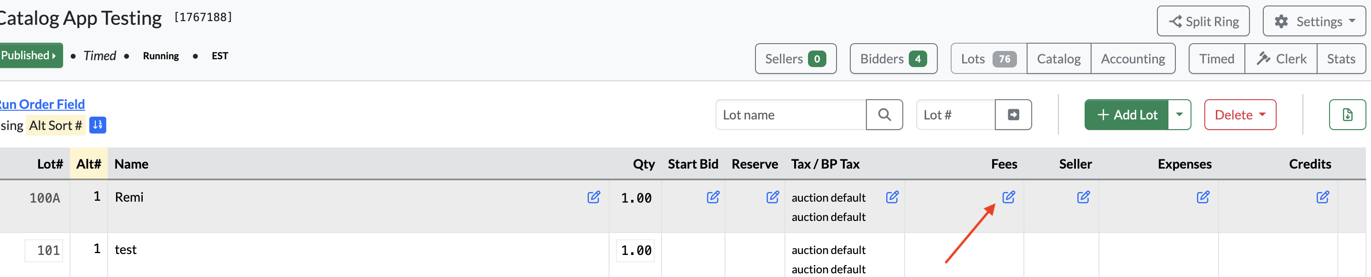Edit the name of lot Remi

593,198
